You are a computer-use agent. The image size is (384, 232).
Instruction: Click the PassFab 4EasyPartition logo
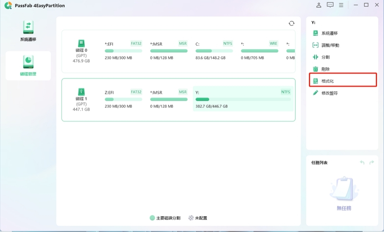tap(8, 5)
